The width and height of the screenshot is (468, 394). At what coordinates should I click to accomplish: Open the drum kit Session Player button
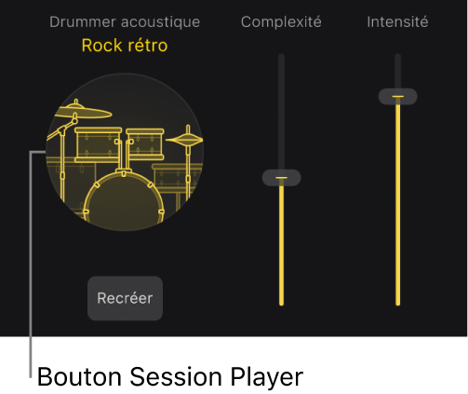pyautogui.click(x=125, y=152)
